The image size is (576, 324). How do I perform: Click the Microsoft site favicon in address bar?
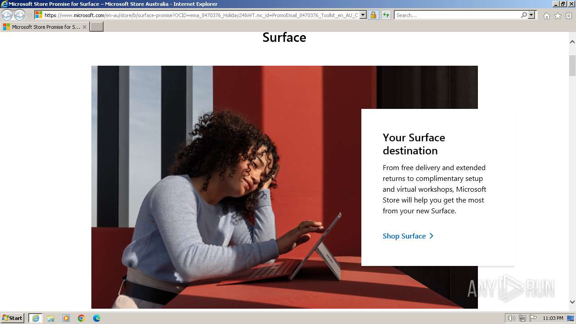pos(39,15)
